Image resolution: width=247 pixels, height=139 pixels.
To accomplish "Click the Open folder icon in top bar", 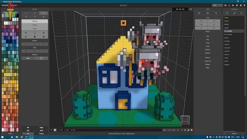I will (x=233, y=5).
